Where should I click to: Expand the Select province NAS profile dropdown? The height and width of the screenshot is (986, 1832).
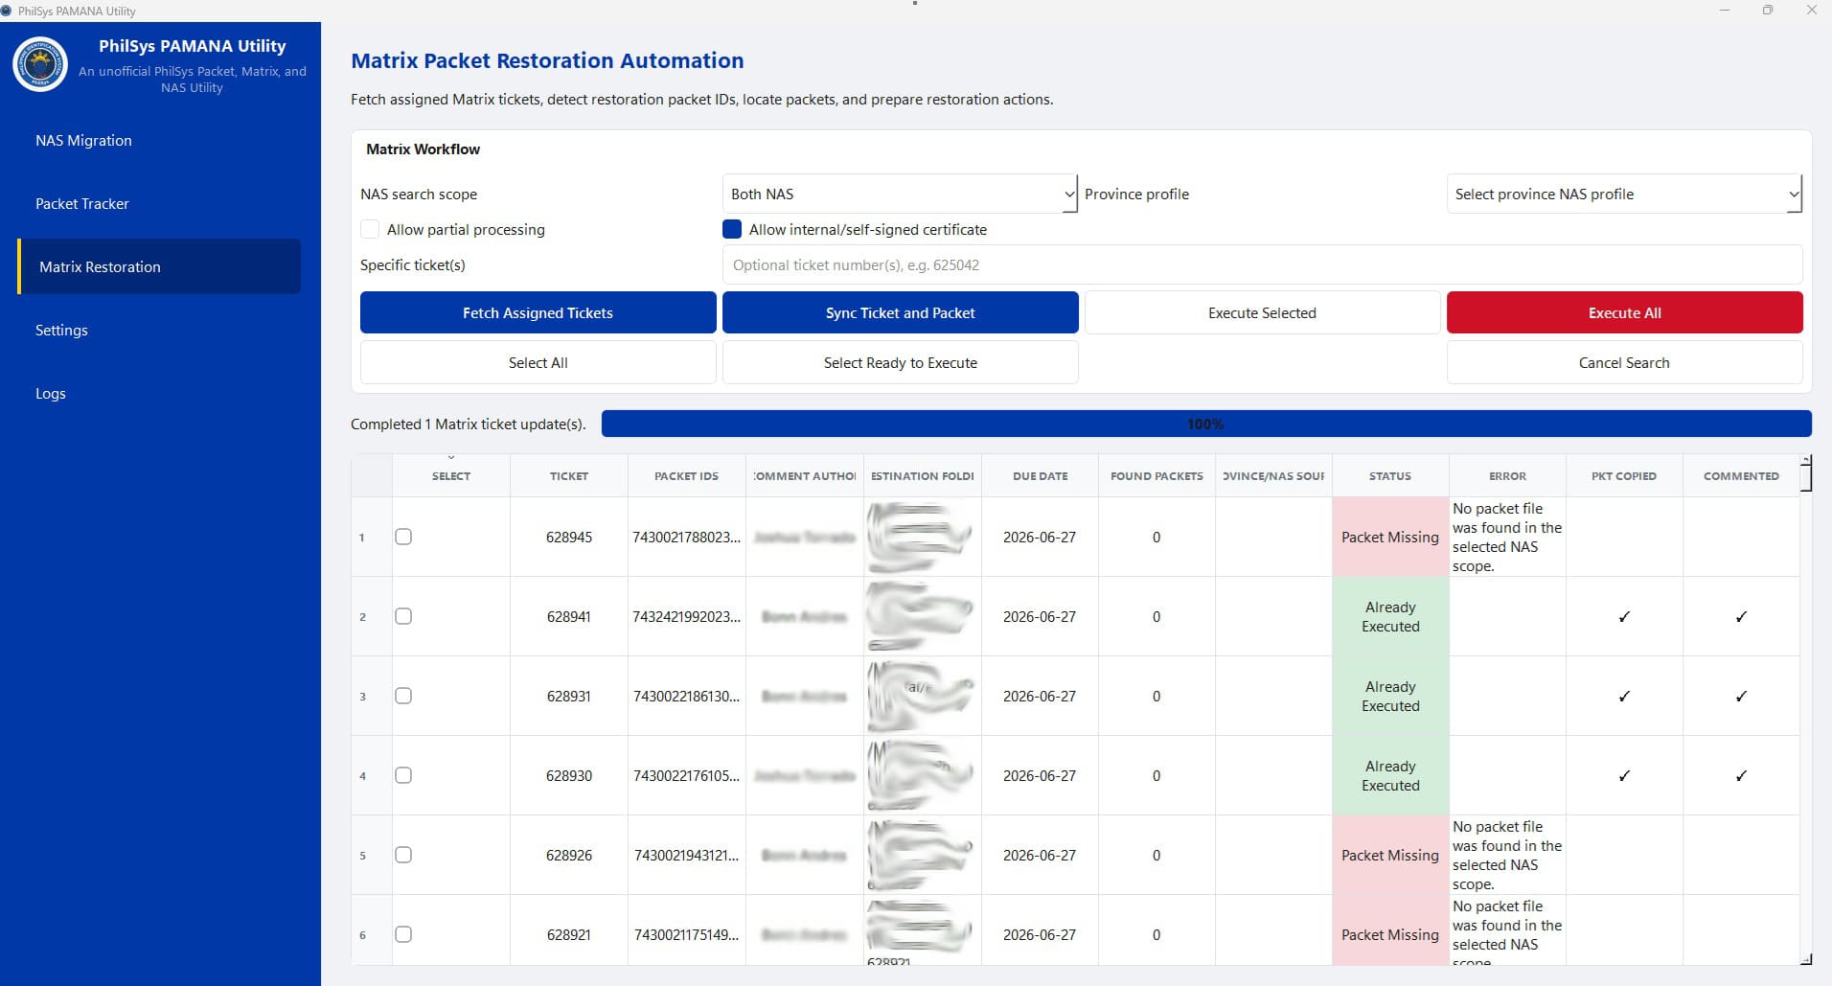pos(1624,194)
